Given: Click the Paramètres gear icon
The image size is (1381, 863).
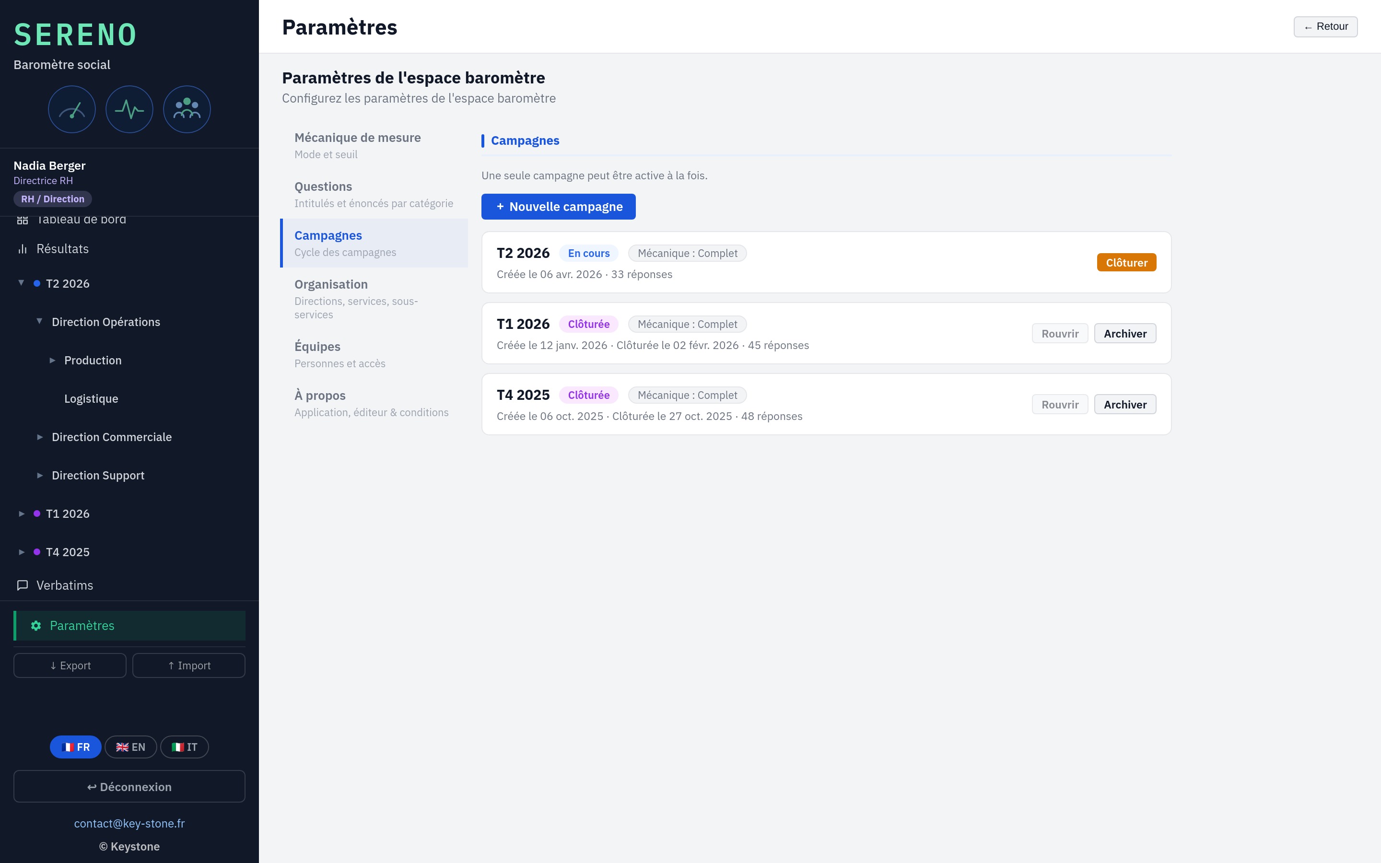Looking at the screenshot, I should tap(36, 626).
